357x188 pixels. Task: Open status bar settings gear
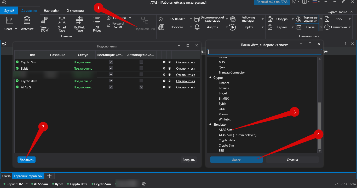pyautogui.click(x=144, y=184)
